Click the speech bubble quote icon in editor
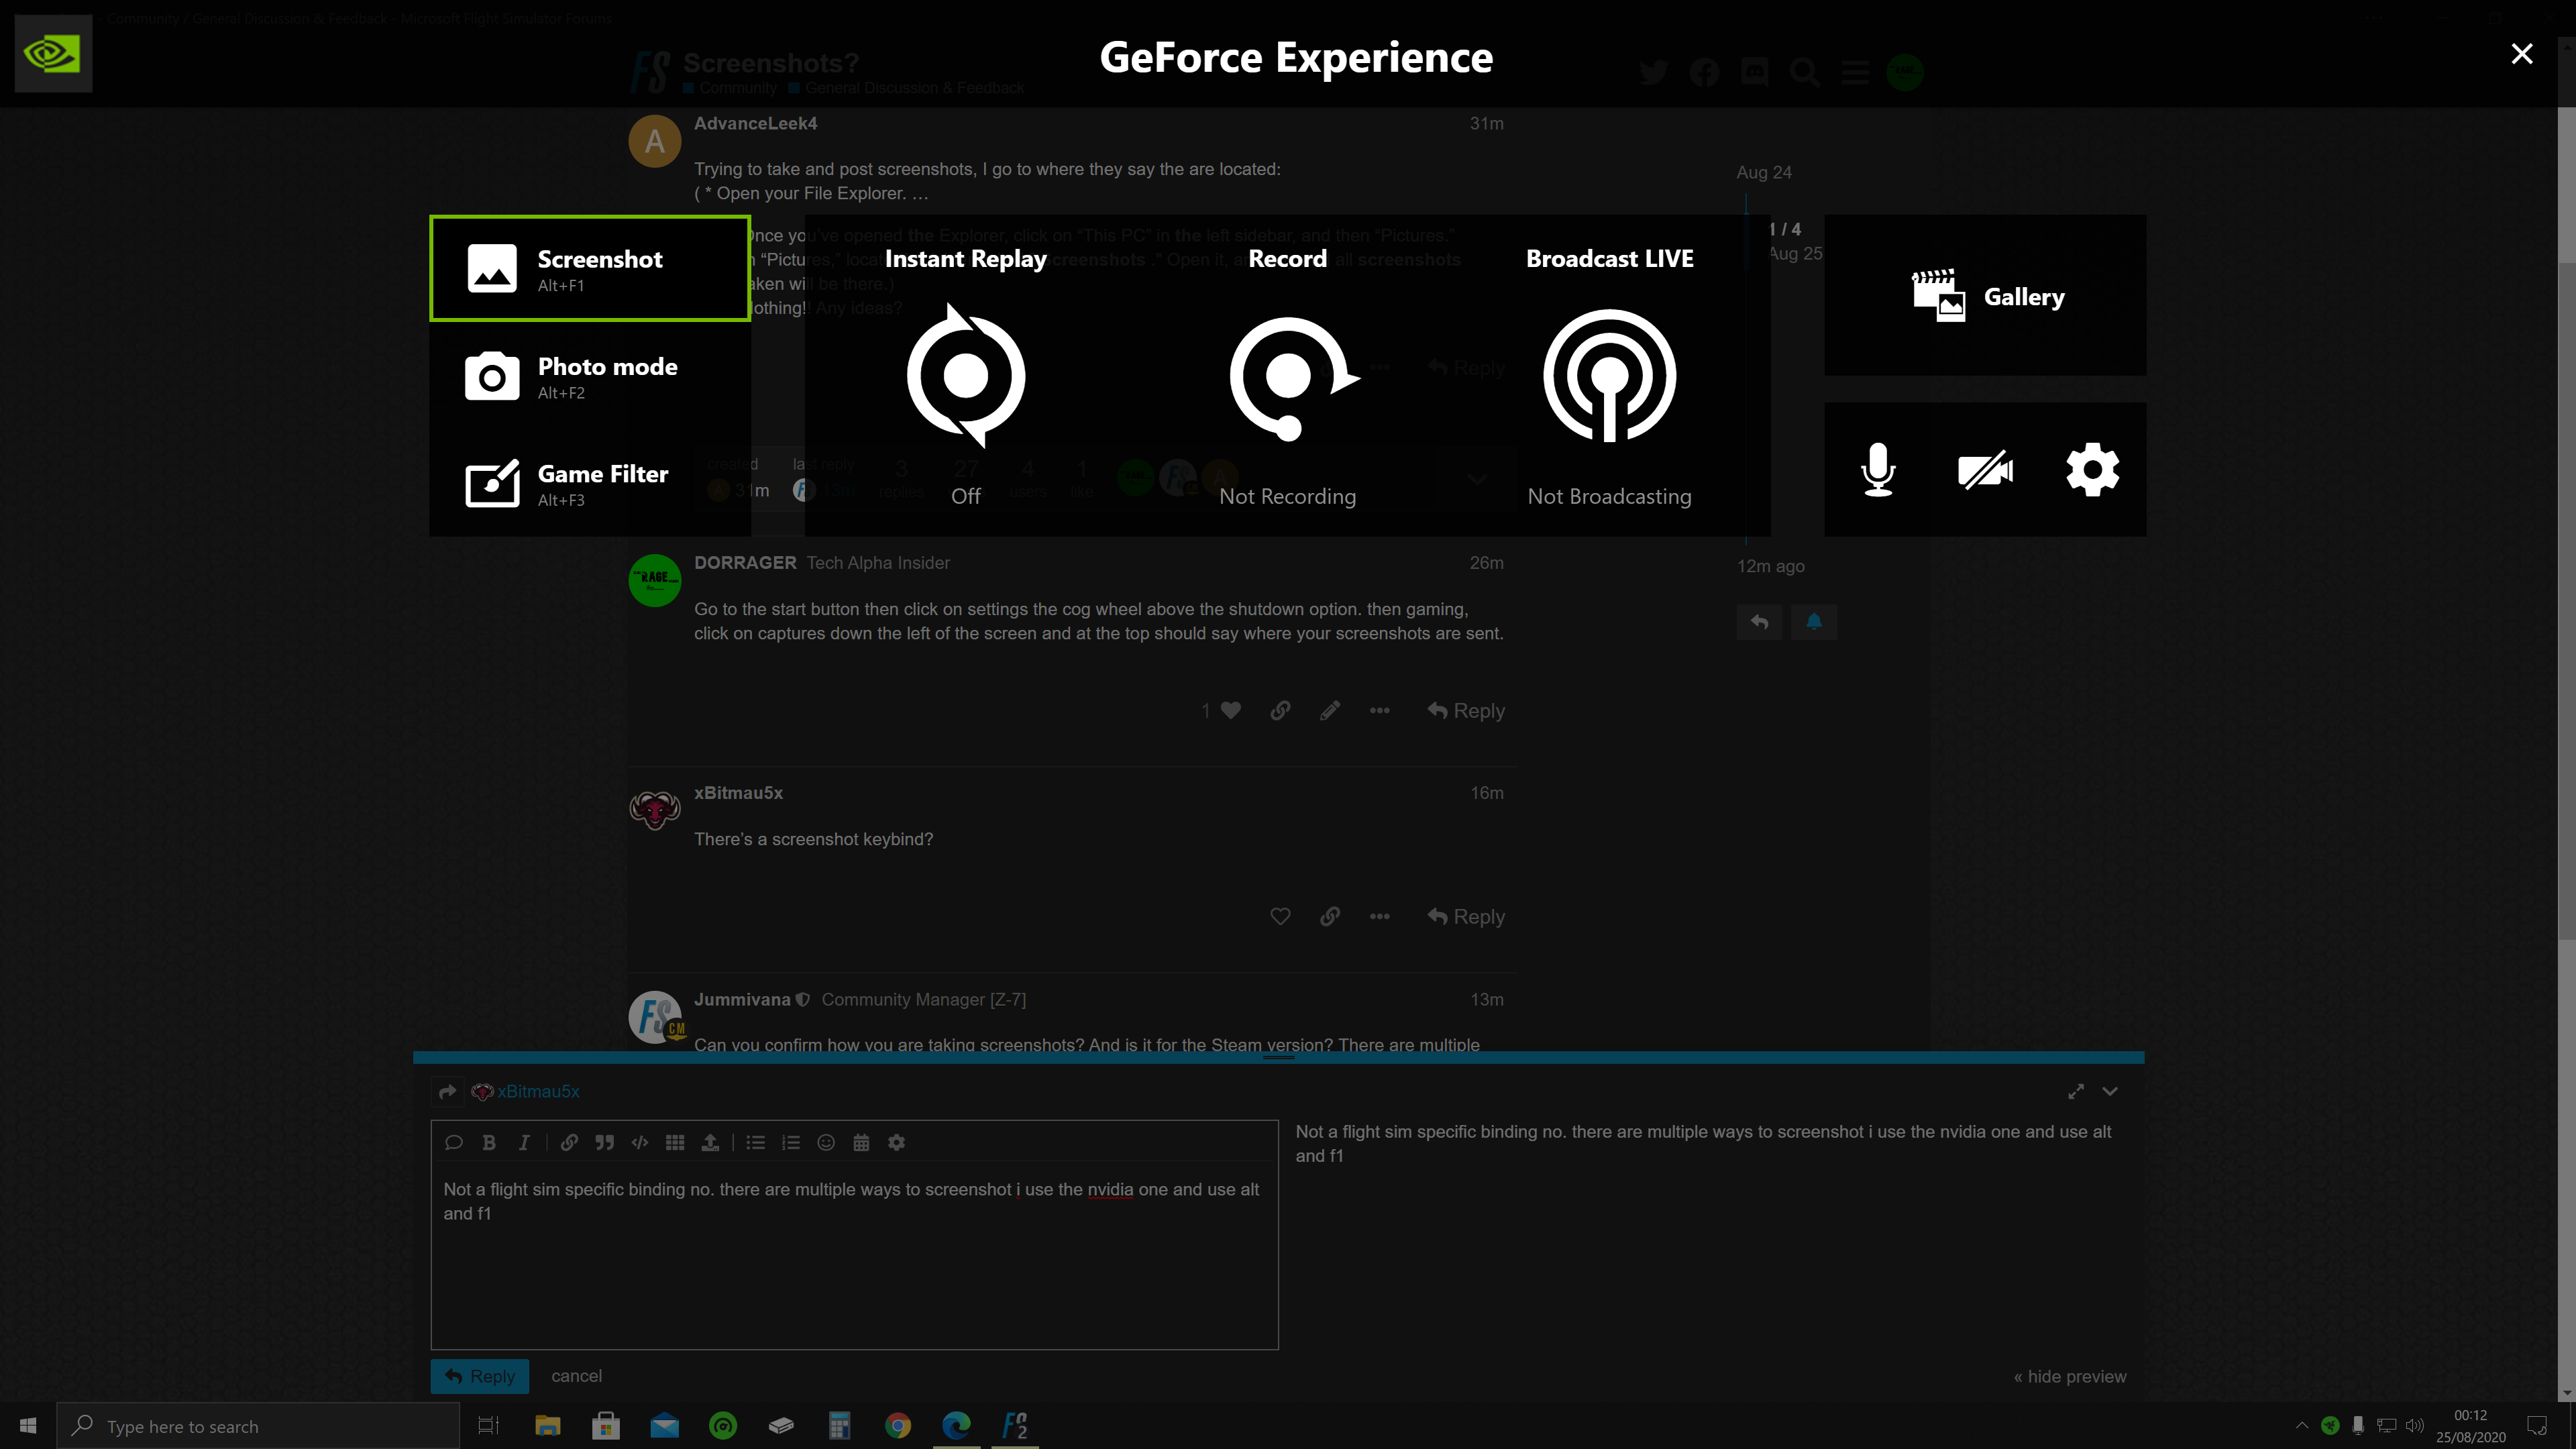Screen dimensions: 2576x1449 [x=453, y=1142]
